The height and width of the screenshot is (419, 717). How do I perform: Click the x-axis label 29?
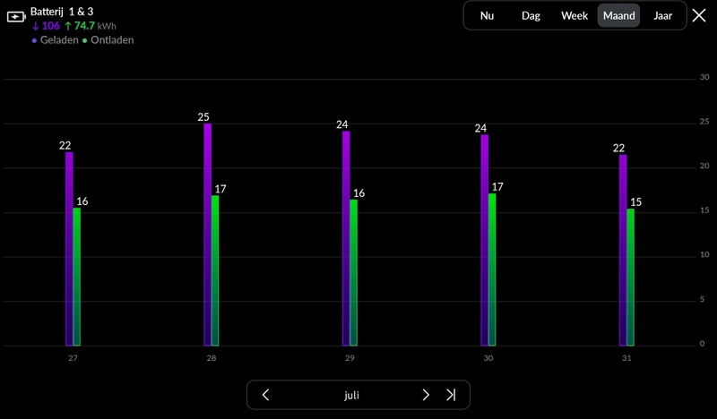pos(350,358)
